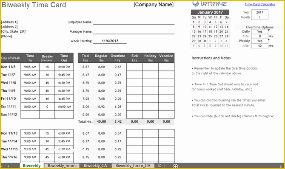Image resolution: width=285 pixels, height=169 pixels.
Task: Open the Weekly overtime Yes dropdown cell
Action: [x=260, y=41]
